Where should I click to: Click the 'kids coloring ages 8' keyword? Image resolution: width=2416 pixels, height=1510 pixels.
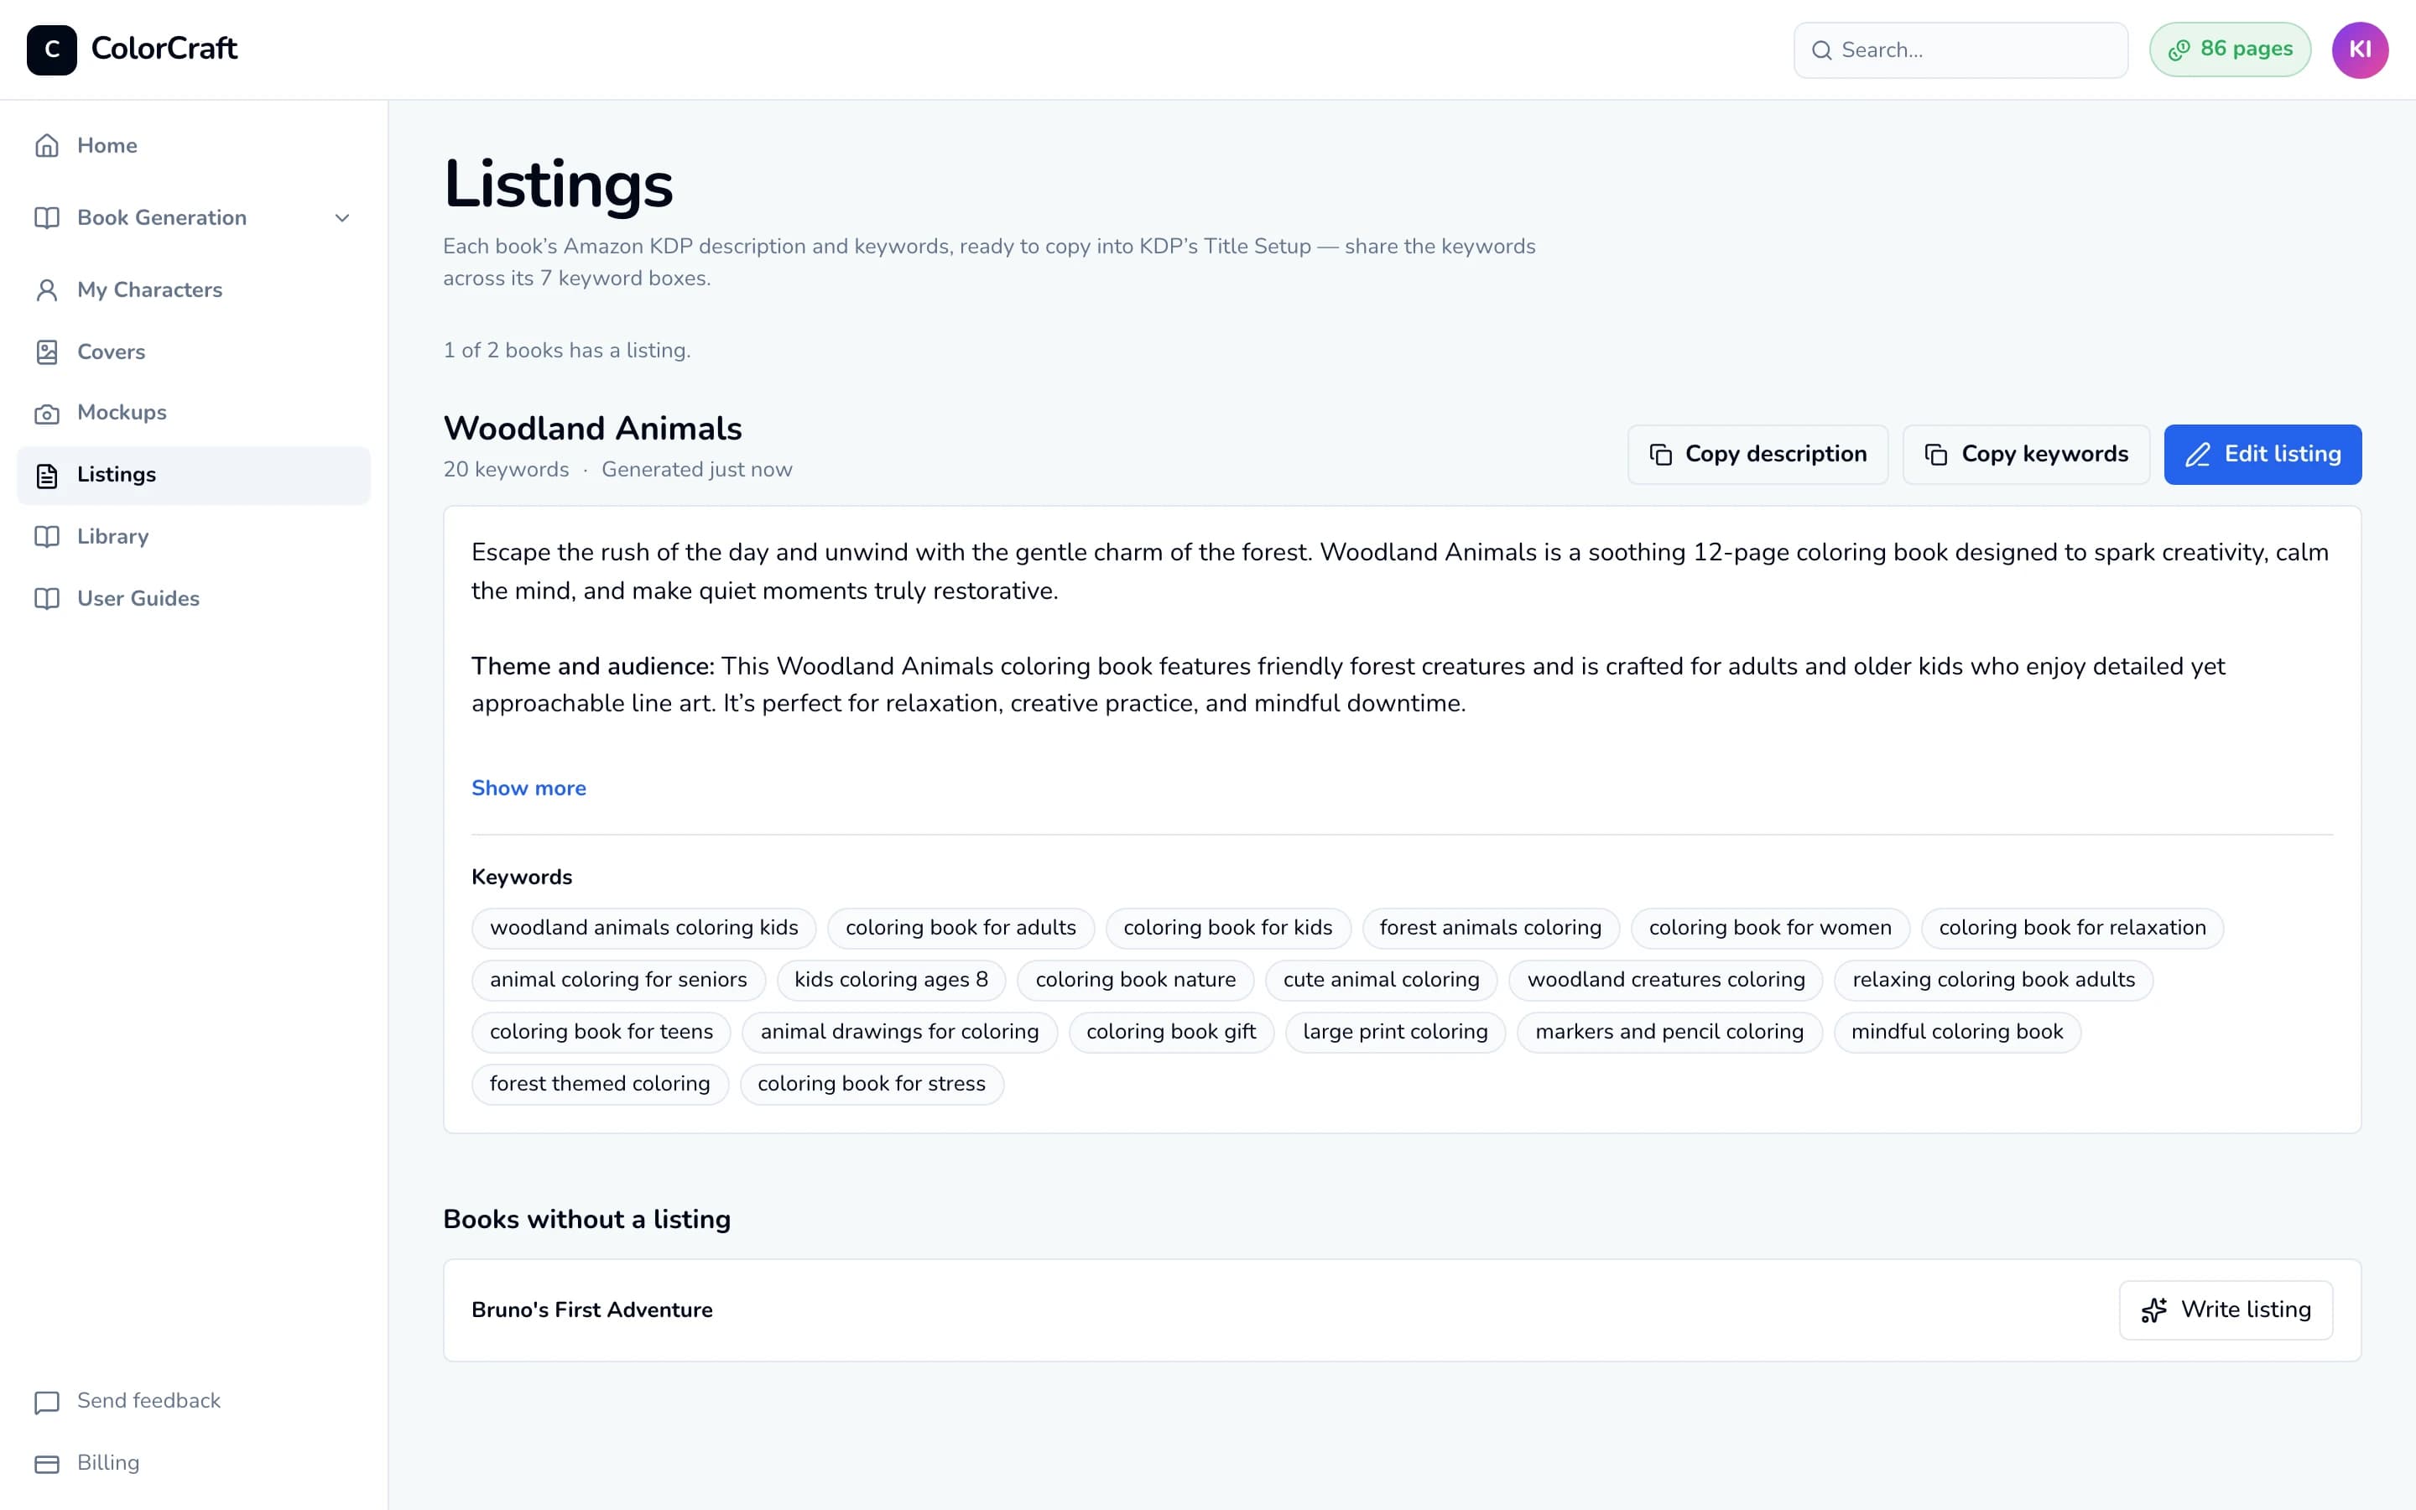tap(892, 980)
